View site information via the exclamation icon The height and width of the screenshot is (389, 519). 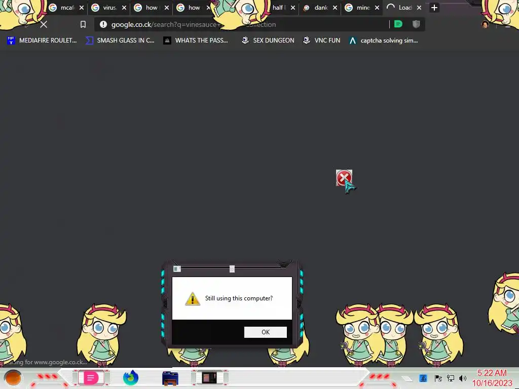[x=103, y=24]
